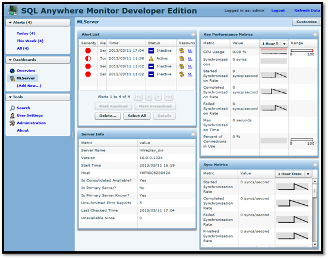This screenshot has width=328, height=259.
Task: Click half-red severity icon for 11:38 alert
Action: (88, 58)
